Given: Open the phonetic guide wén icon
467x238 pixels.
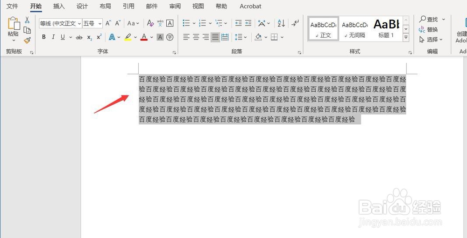Looking at the screenshot, I should (x=160, y=23).
